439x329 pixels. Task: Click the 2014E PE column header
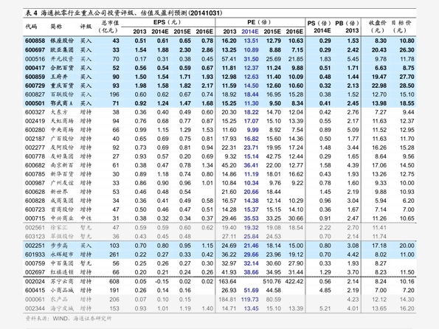point(249,32)
